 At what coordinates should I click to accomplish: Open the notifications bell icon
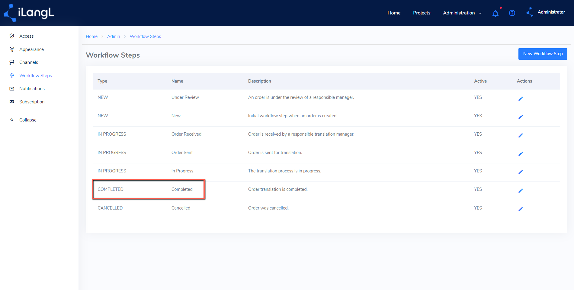(x=495, y=13)
